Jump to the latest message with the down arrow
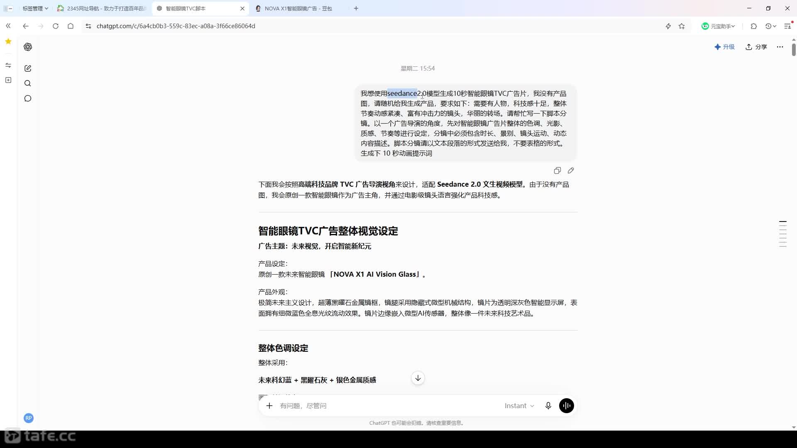This screenshot has height=448, width=797. (418, 378)
